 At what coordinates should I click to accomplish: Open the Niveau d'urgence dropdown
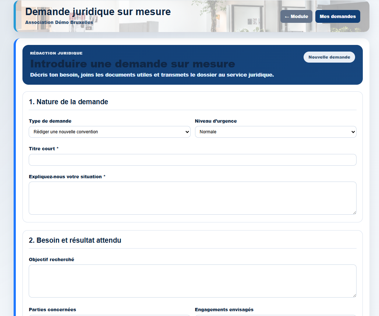point(276,132)
